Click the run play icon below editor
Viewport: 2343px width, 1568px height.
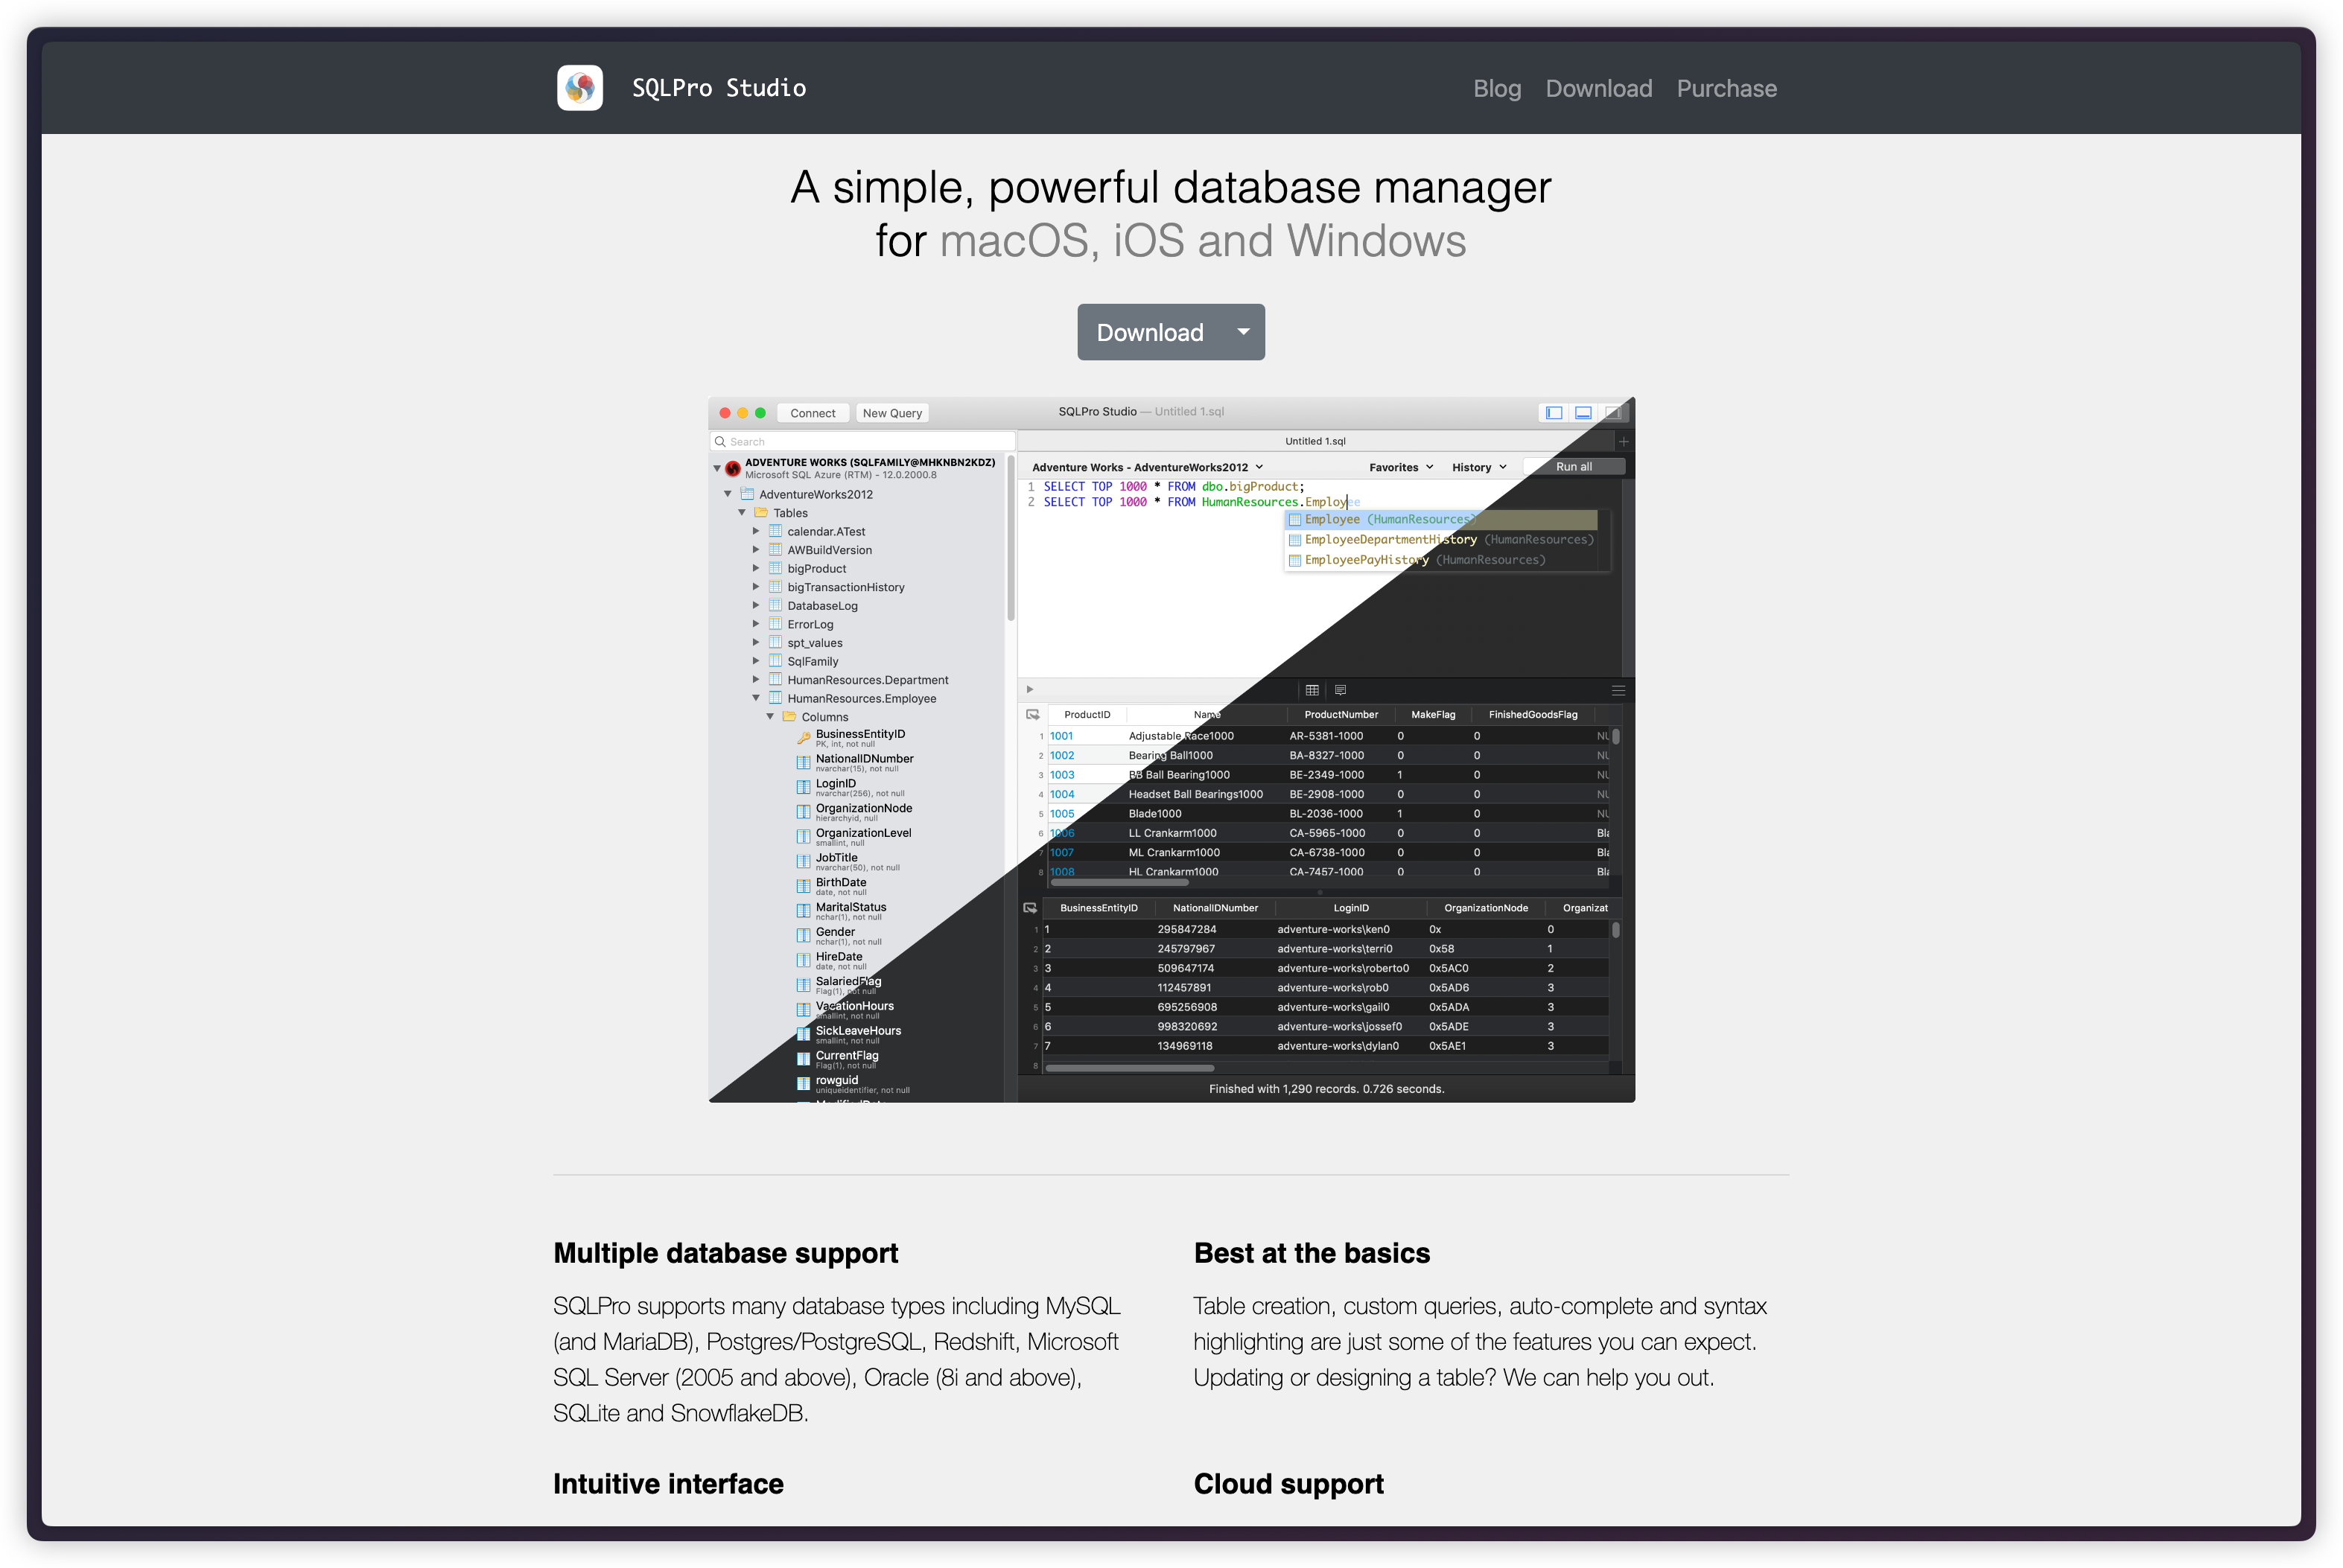(1030, 689)
